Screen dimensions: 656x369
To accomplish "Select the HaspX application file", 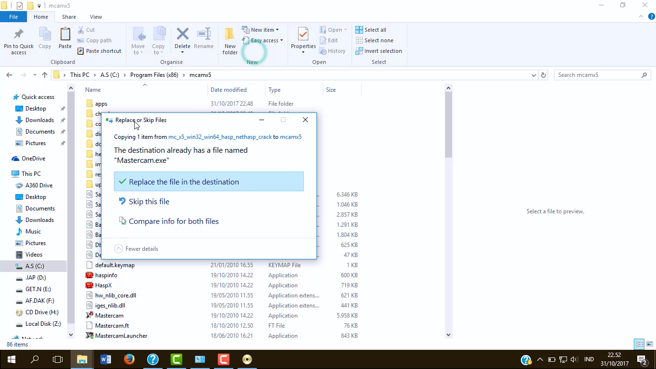I will (103, 285).
